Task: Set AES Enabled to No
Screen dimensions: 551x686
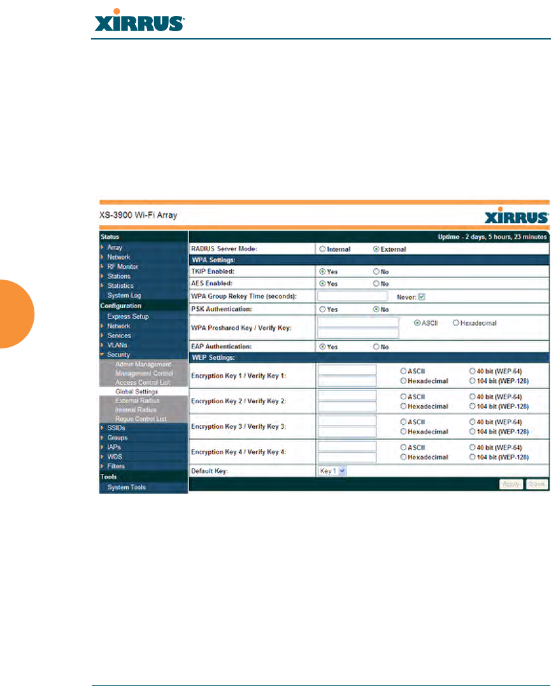Action: [376, 283]
